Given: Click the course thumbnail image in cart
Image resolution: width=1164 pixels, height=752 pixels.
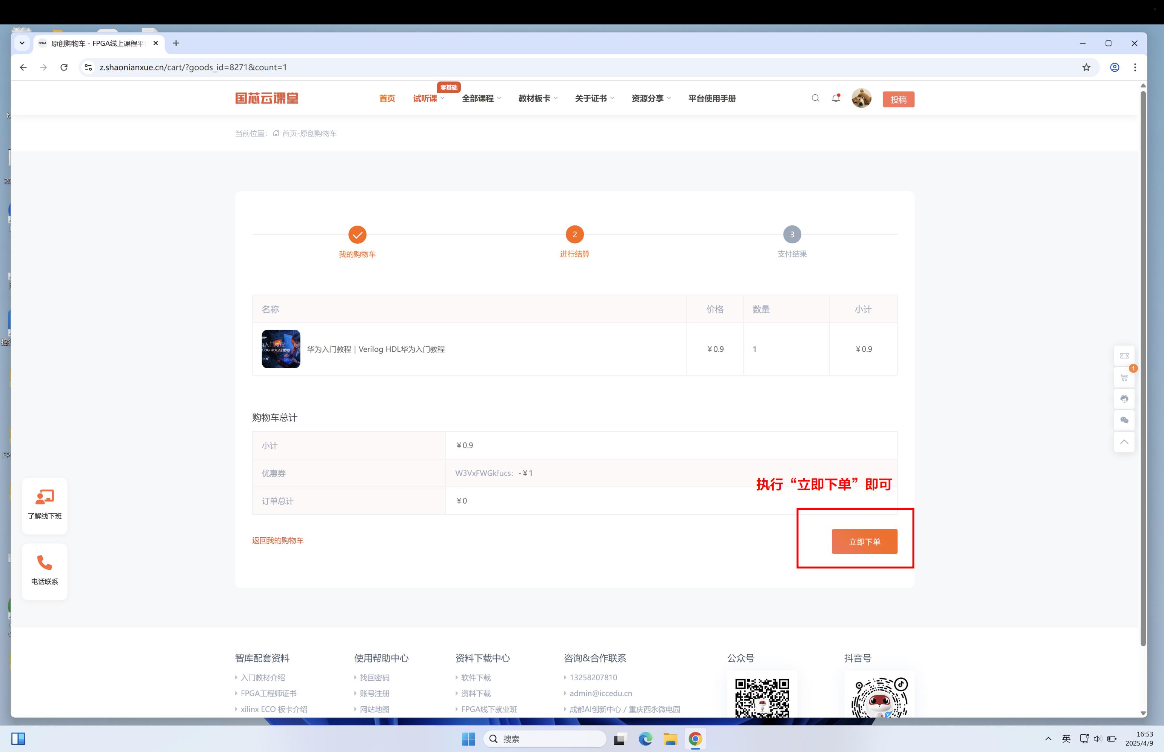Looking at the screenshot, I should coord(281,349).
